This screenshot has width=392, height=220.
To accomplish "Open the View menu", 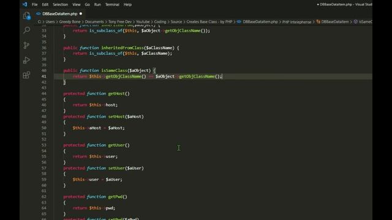I will click(x=76, y=4).
